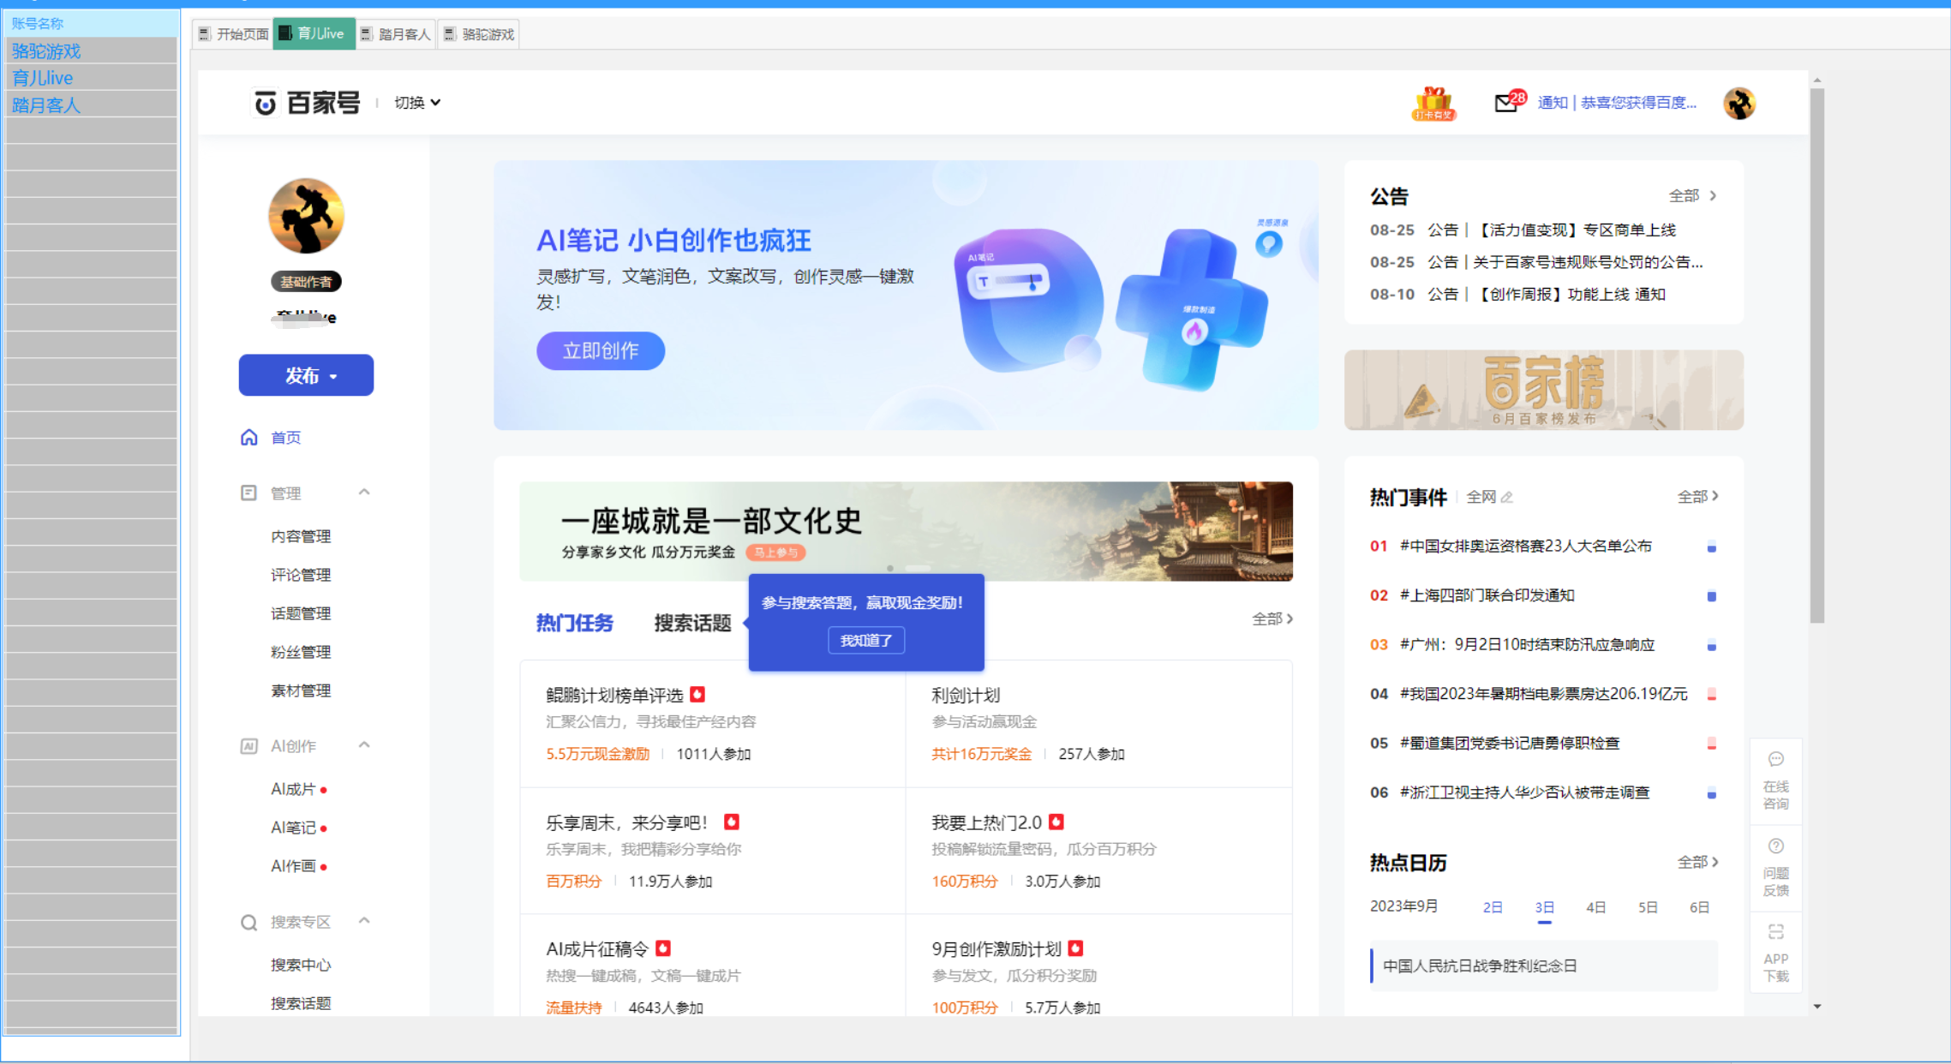Open the 发布 publish dropdown button
Image resolution: width=1951 pixels, height=1064 pixels.
(x=306, y=375)
